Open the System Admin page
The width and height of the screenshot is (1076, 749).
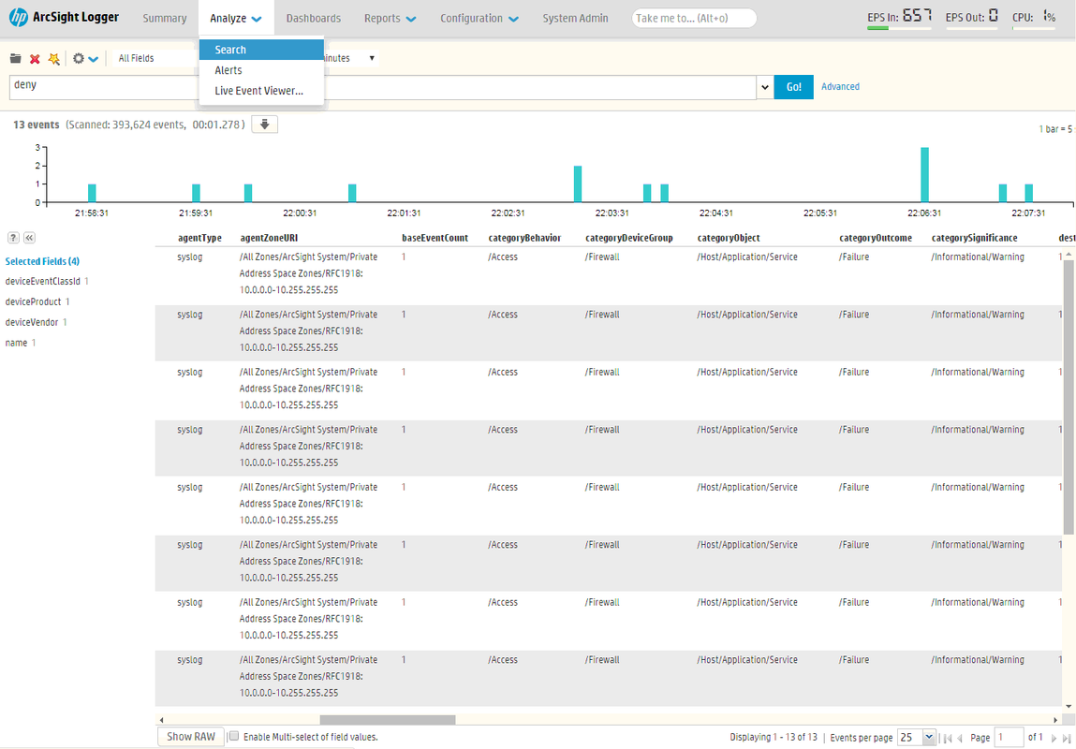pyautogui.click(x=575, y=19)
